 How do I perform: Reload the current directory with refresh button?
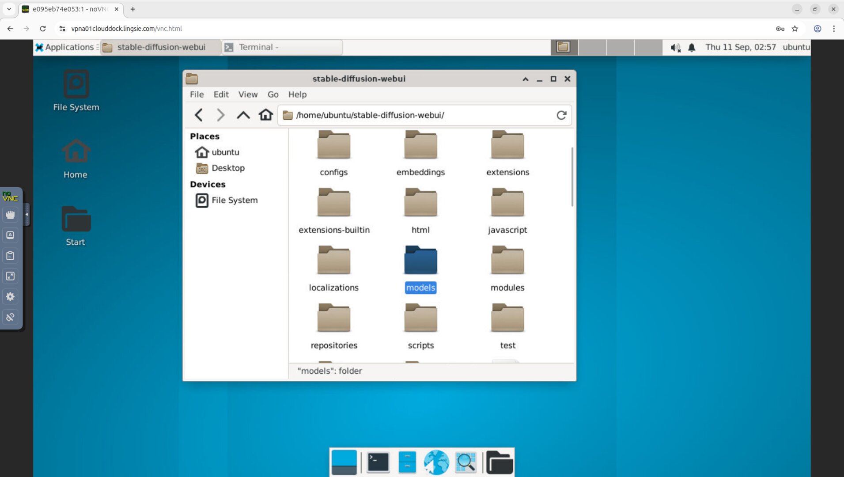[x=561, y=115]
